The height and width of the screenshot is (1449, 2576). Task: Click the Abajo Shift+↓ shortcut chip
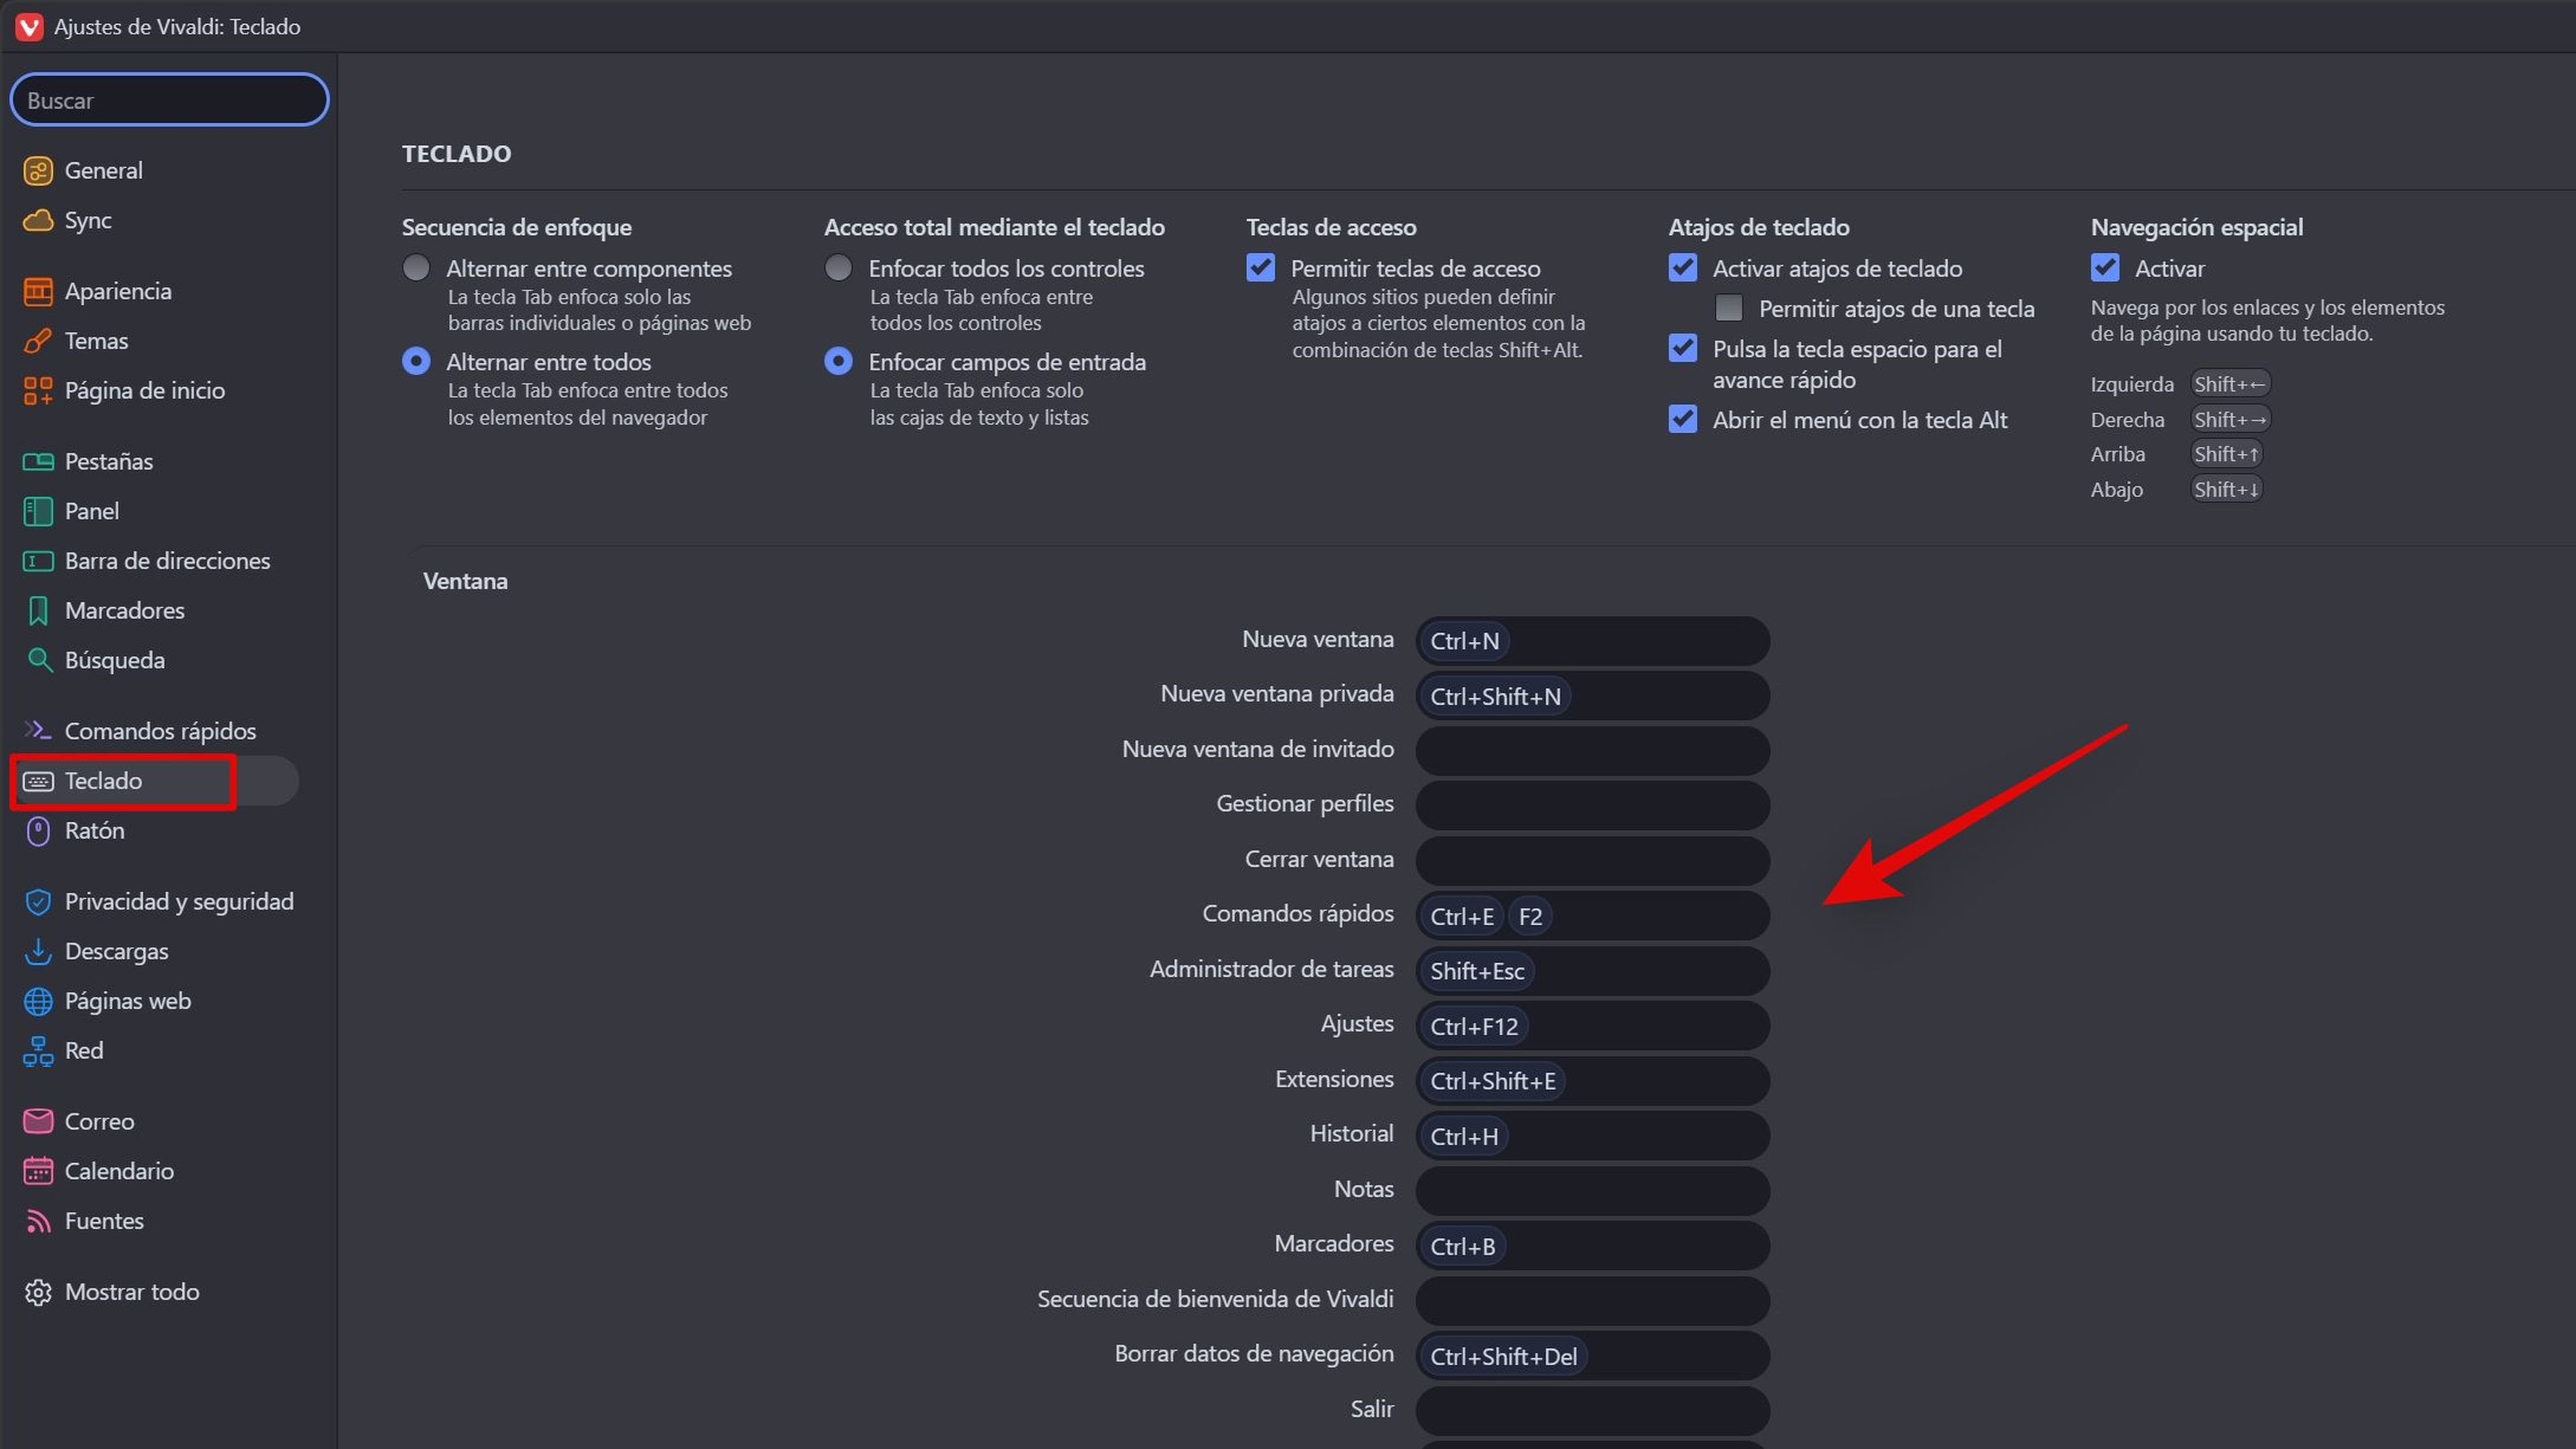2226,489
